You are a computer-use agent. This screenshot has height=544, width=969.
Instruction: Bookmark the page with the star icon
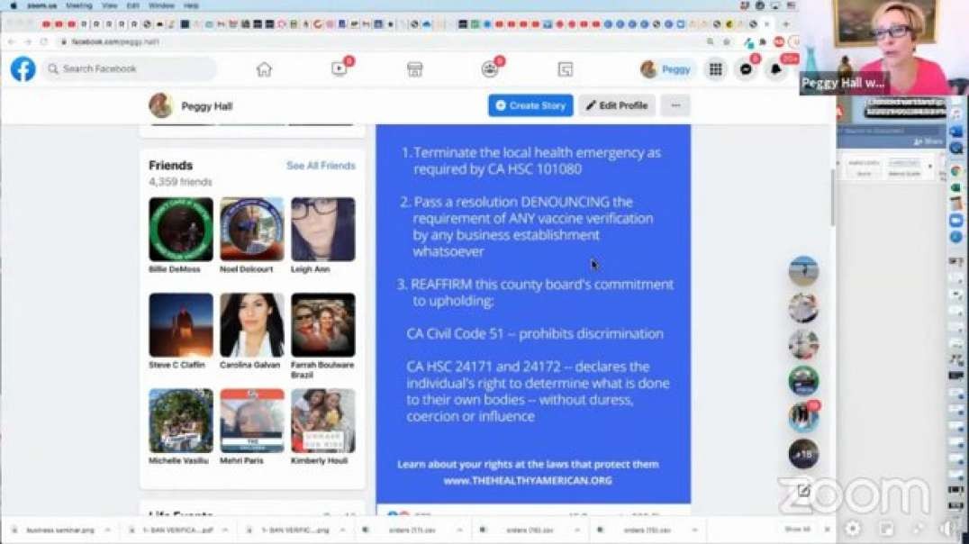tap(727, 42)
